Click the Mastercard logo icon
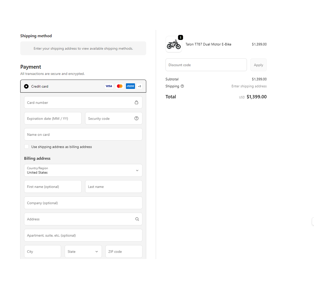This screenshot has width=314, height=289. [x=120, y=86]
